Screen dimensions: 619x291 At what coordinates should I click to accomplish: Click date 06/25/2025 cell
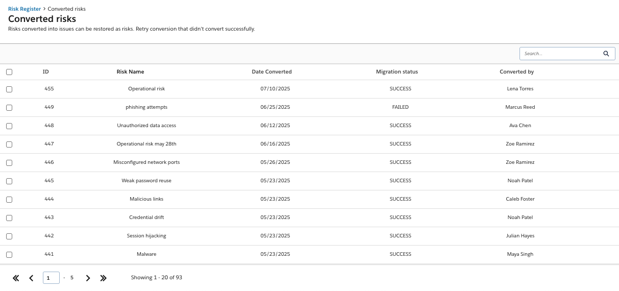(275, 107)
